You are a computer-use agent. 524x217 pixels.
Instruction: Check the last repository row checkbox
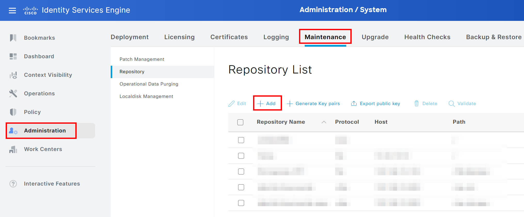pyautogui.click(x=241, y=203)
